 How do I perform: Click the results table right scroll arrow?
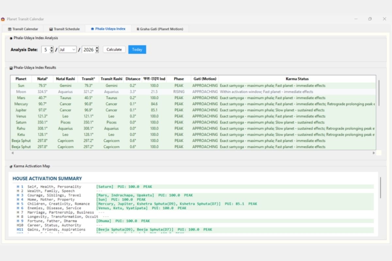(374, 153)
